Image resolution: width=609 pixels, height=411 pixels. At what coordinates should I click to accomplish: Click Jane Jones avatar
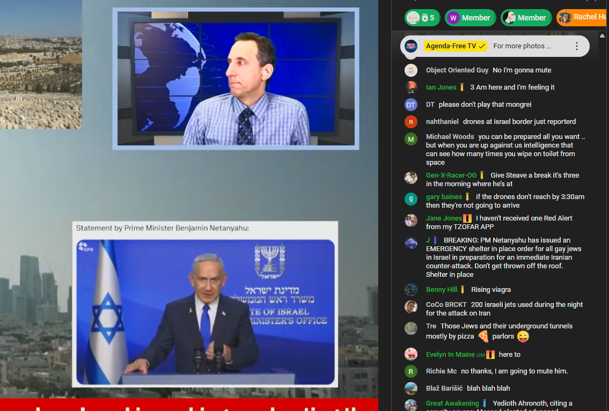[x=411, y=221]
